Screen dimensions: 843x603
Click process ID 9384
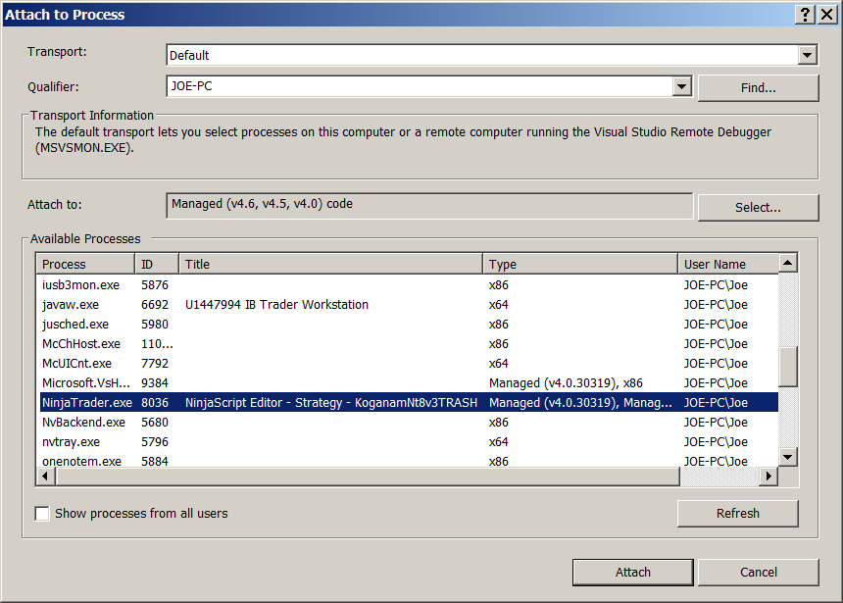coord(155,383)
